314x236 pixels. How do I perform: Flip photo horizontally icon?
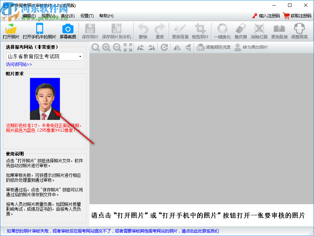(x=177, y=47)
